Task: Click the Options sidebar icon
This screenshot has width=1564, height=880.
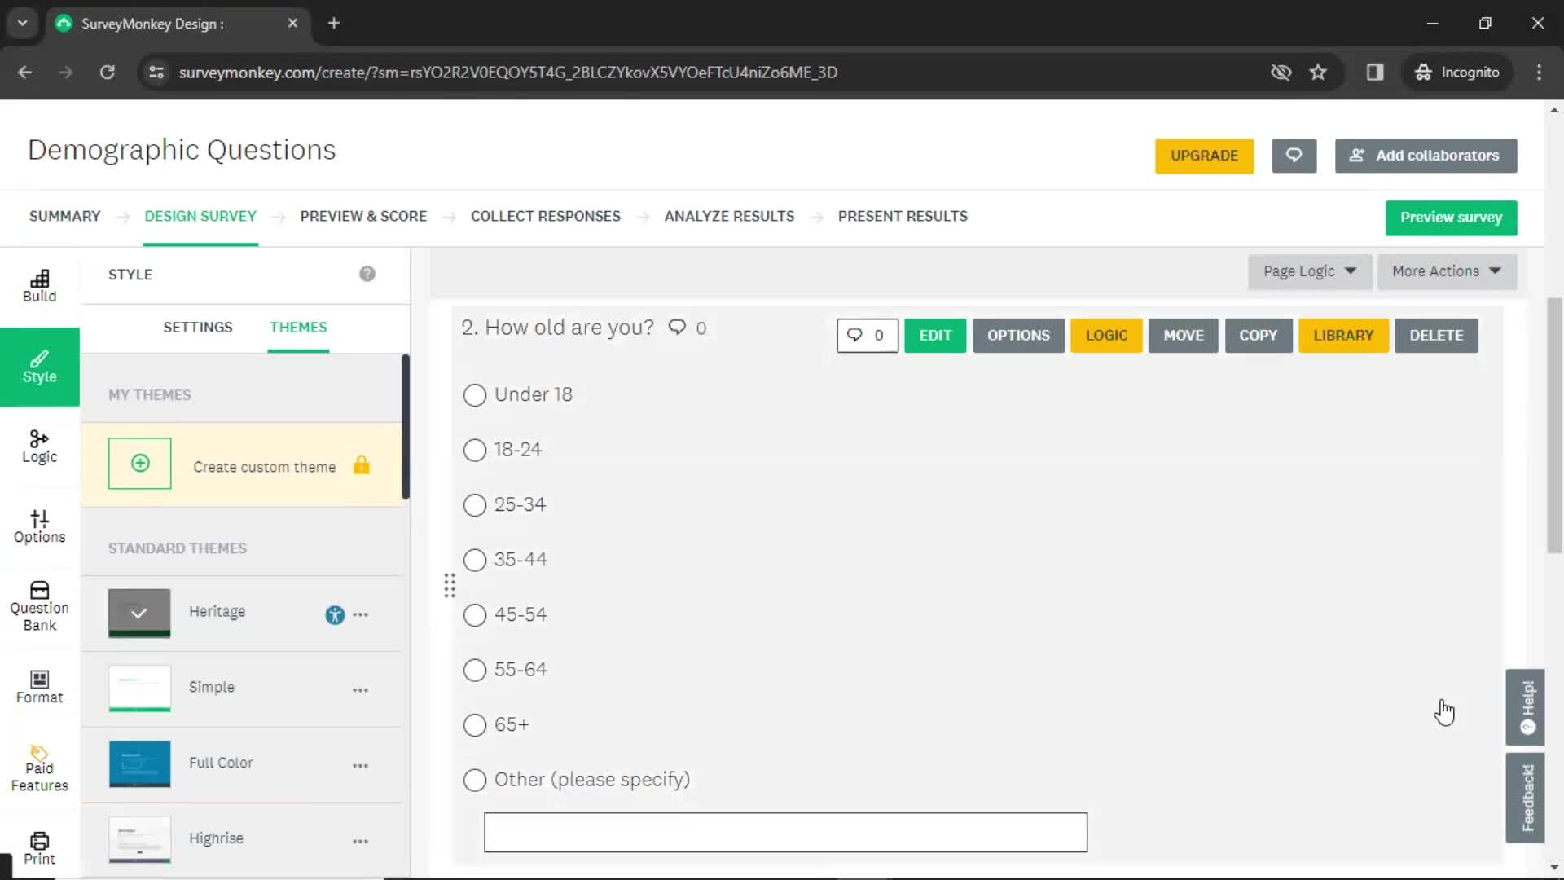Action: [x=40, y=526]
